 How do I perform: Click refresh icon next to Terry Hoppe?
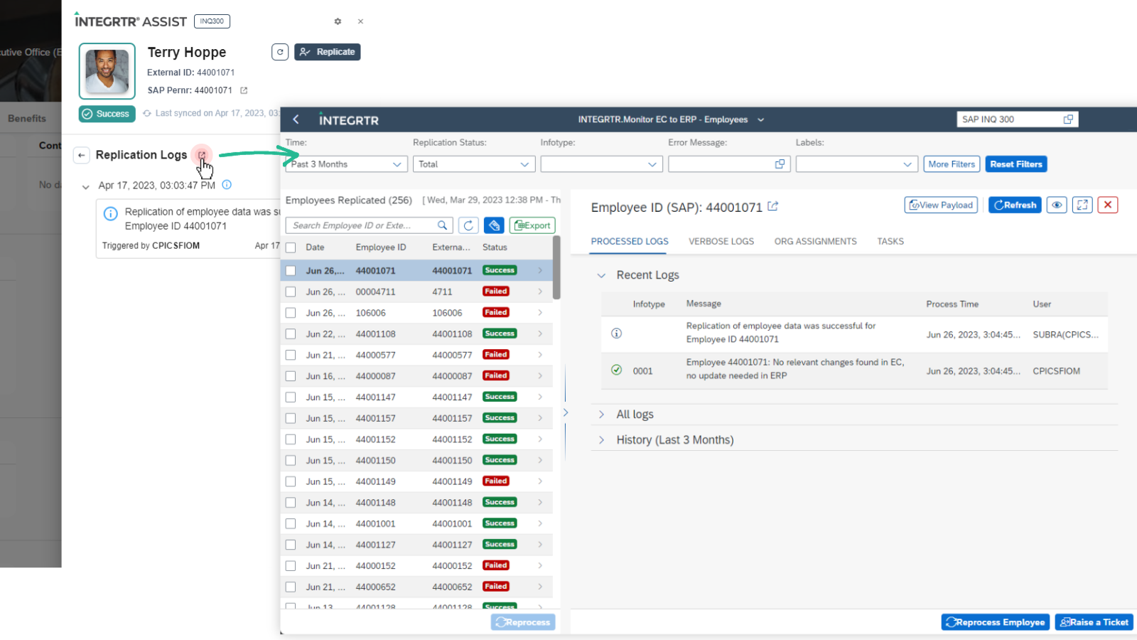(x=280, y=52)
